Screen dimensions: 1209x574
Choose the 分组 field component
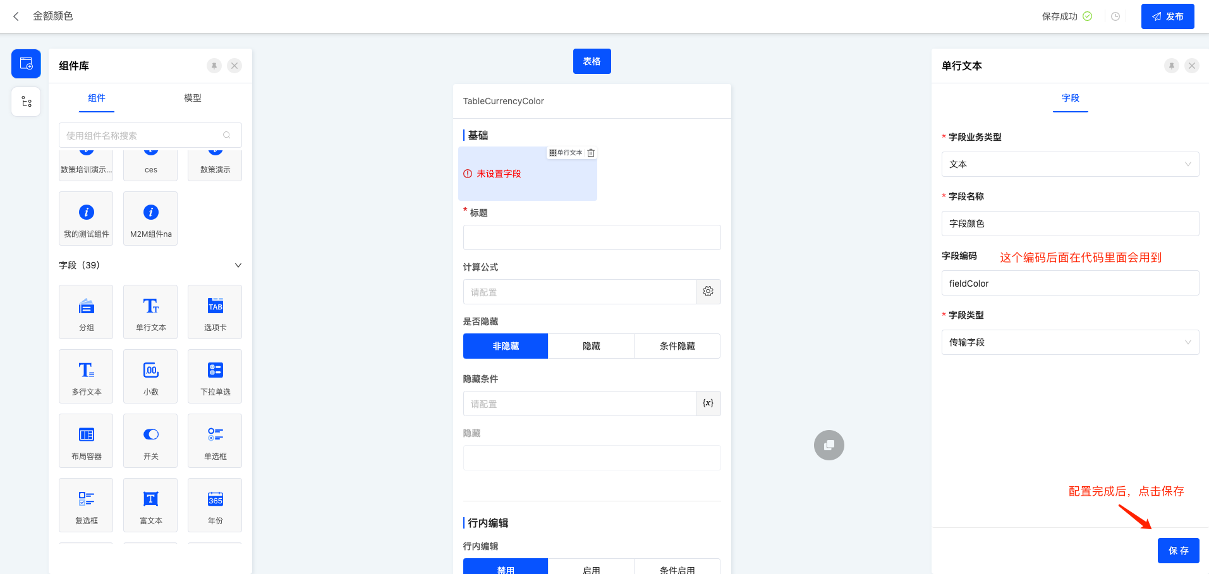point(86,312)
